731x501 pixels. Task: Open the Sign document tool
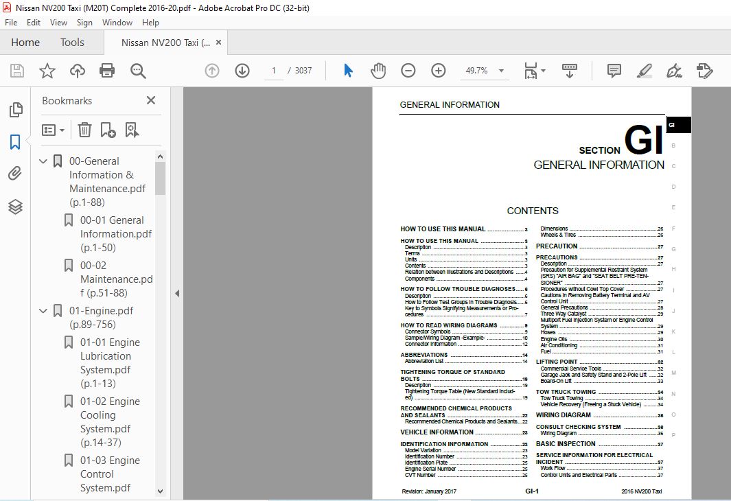(674, 71)
